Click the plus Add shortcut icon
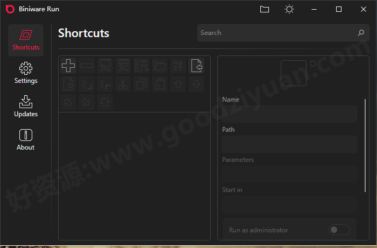 pos(68,66)
